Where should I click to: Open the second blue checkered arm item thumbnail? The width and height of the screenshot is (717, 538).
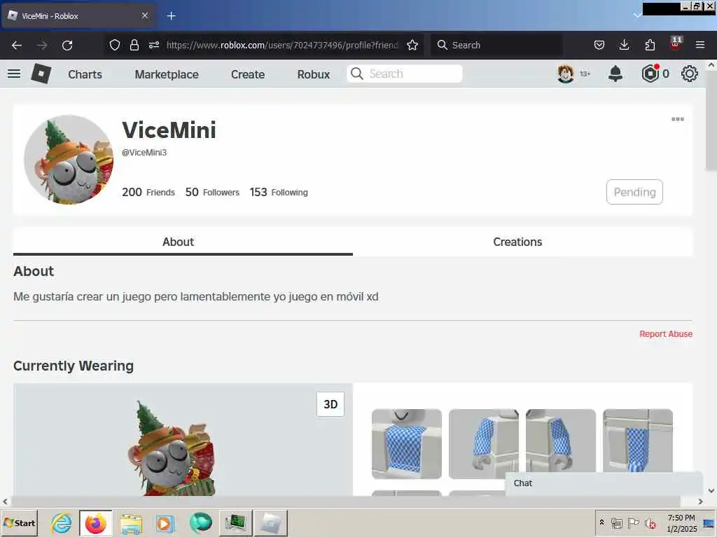pyautogui.click(x=484, y=443)
